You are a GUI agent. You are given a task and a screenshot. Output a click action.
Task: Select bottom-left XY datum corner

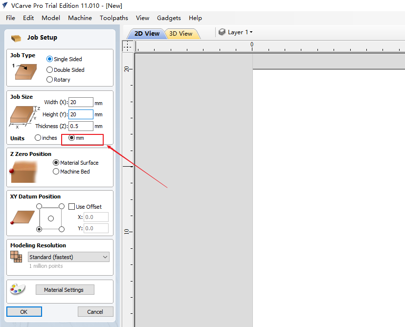(x=39, y=229)
